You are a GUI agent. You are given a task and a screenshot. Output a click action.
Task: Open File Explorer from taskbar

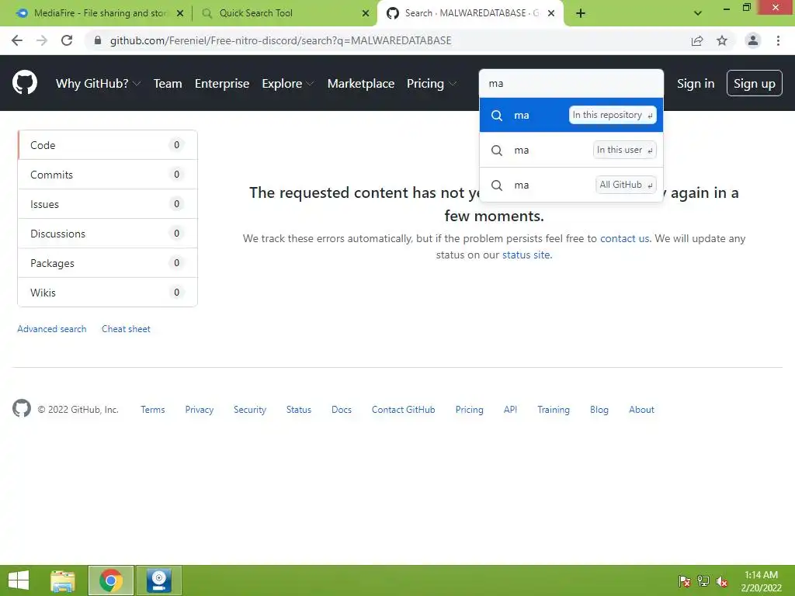[63, 580]
